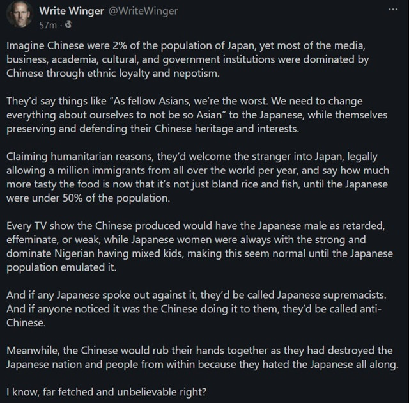
Task: Click the globe public visibility icon
Action: tap(68, 25)
